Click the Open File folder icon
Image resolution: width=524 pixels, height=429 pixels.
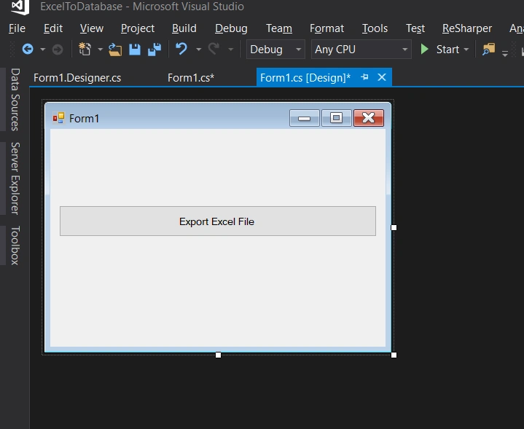(115, 50)
